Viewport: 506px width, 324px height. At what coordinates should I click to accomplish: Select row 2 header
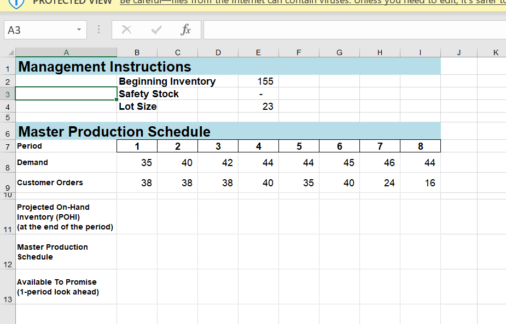point(8,81)
